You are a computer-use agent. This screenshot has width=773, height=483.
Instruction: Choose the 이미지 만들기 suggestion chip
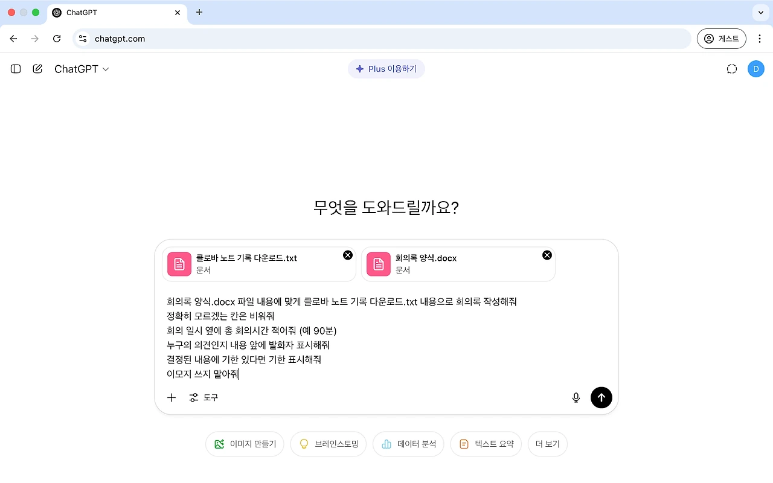[x=245, y=444]
